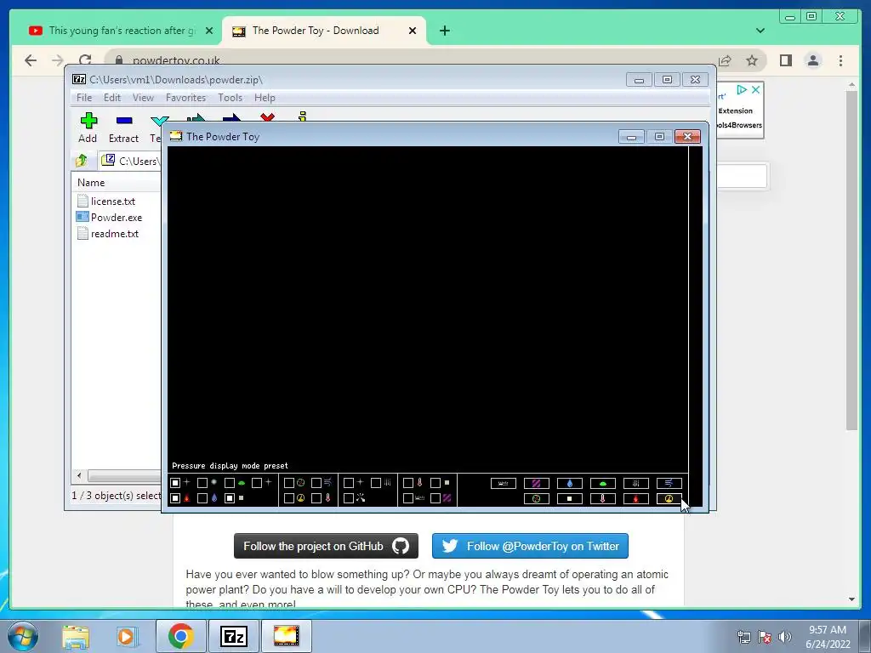Click Follow @PowderToy on Twitter
Image resolution: width=871 pixels, height=653 pixels.
pos(530,546)
